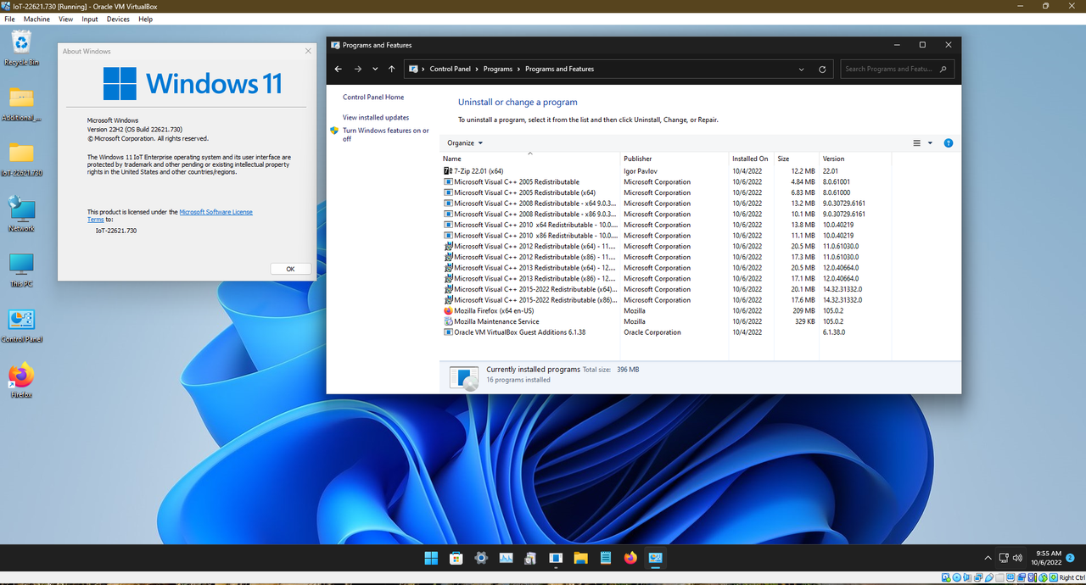Select Microsoft Visual C++ 2005 Redistributable (x64)
The width and height of the screenshot is (1086, 585).
click(x=666, y=192)
